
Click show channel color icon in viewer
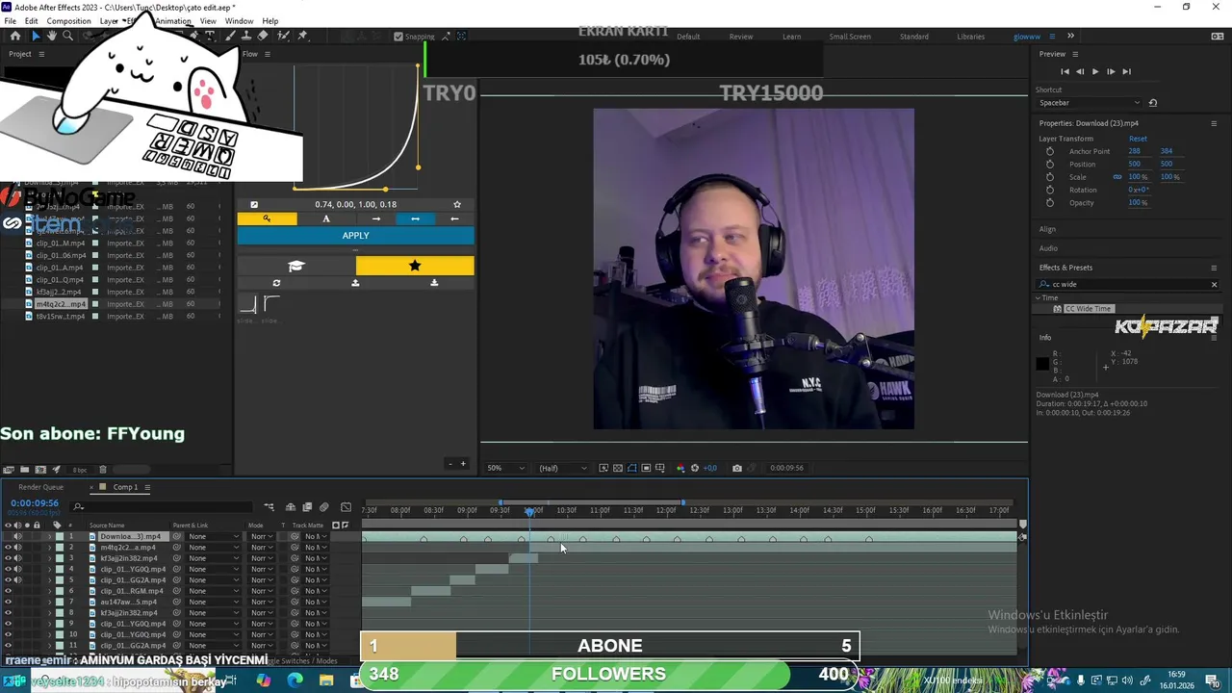tap(680, 468)
